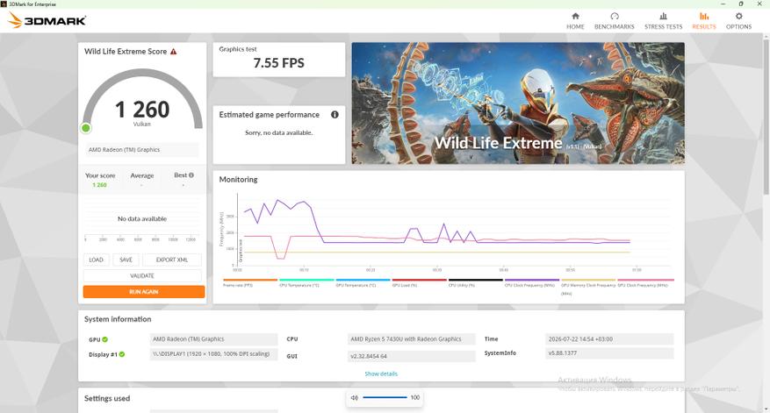The height and width of the screenshot is (413, 770).
Task: Toggle CPU Clock Frequency legend item
Action: pos(532,283)
